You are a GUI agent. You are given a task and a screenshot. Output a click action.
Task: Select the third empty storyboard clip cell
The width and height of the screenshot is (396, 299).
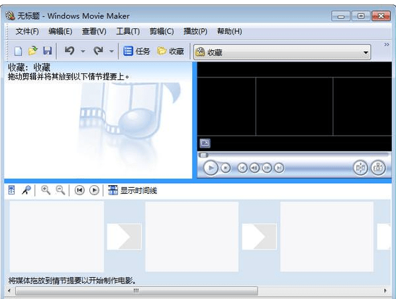pos(327,236)
